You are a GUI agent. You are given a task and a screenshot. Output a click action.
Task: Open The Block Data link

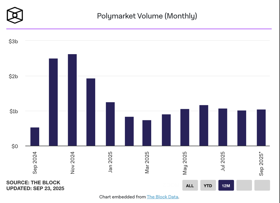tap(162, 197)
